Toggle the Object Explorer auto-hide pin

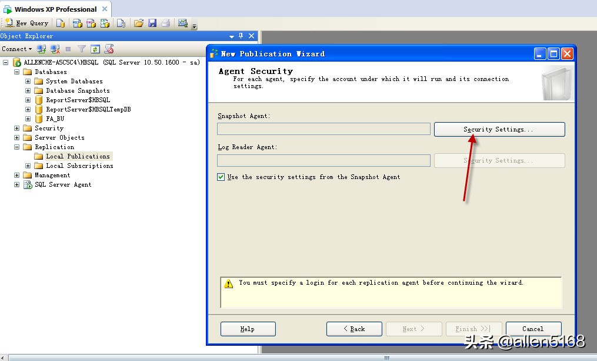point(242,36)
